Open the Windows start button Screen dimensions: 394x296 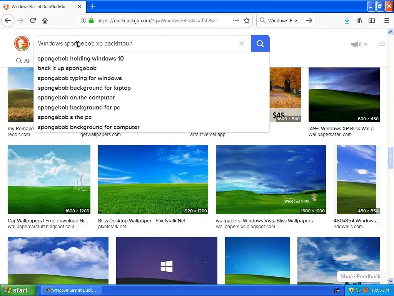tap(18, 290)
